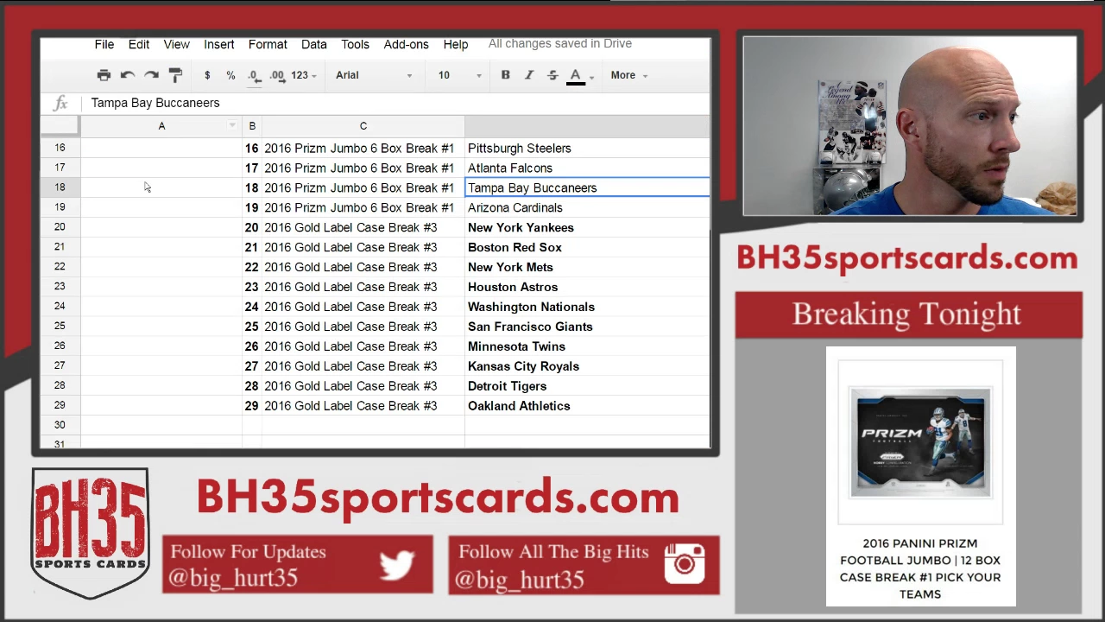This screenshot has width=1105, height=622.
Task: Select column C header
Action: coord(363,126)
